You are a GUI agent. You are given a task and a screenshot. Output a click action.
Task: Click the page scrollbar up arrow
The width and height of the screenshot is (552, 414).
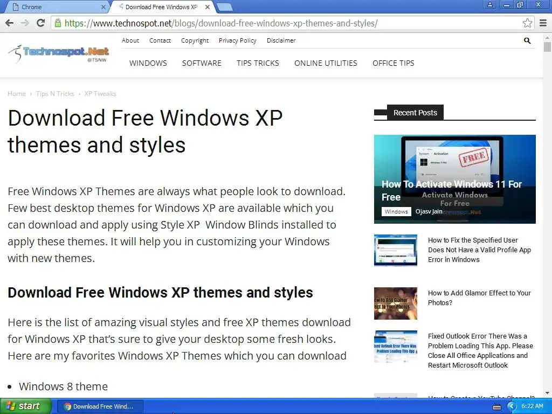547,37
